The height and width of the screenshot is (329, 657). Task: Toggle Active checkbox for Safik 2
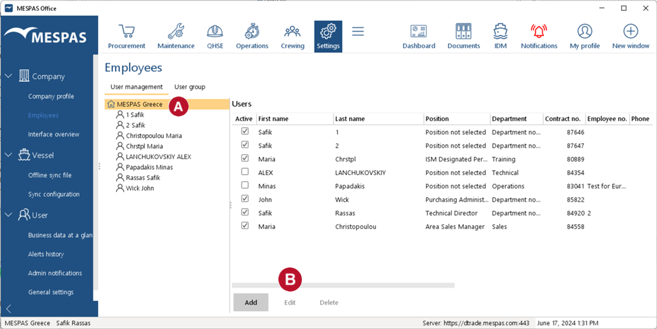click(x=245, y=144)
